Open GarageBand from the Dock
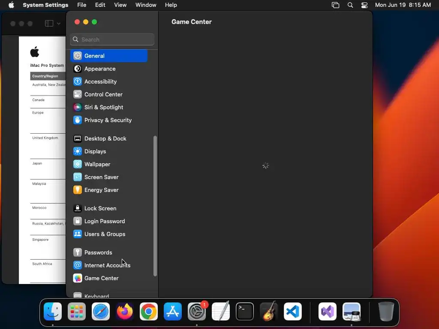The height and width of the screenshot is (329, 439). (269, 311)
